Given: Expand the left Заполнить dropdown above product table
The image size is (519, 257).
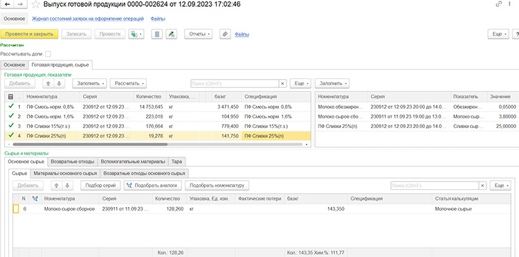Looking at the screenshot, I should 89,83.
